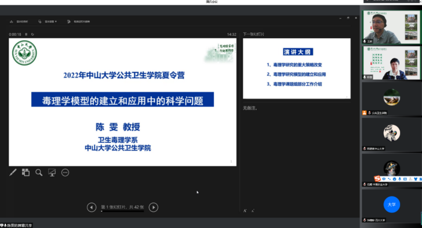The width and height of the screenshot is (422, 228).
Task: Click the slide progress bar under slide counter
Action: coord(122,211)
